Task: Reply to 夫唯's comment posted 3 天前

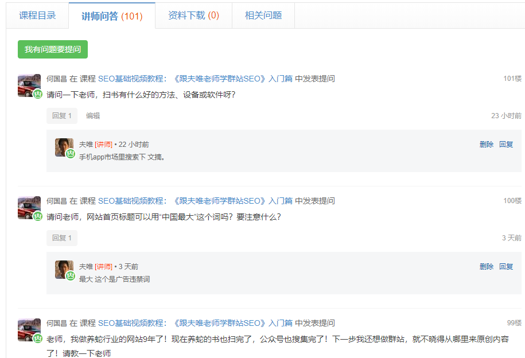Action: click(x=506, y=267)
